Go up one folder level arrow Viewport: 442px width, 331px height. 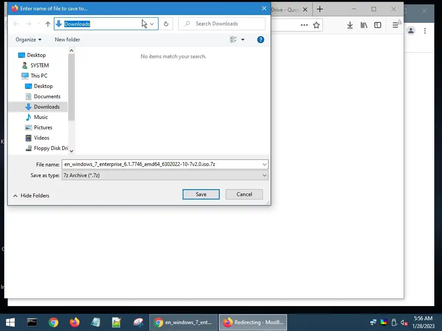[x=47, y=24]
